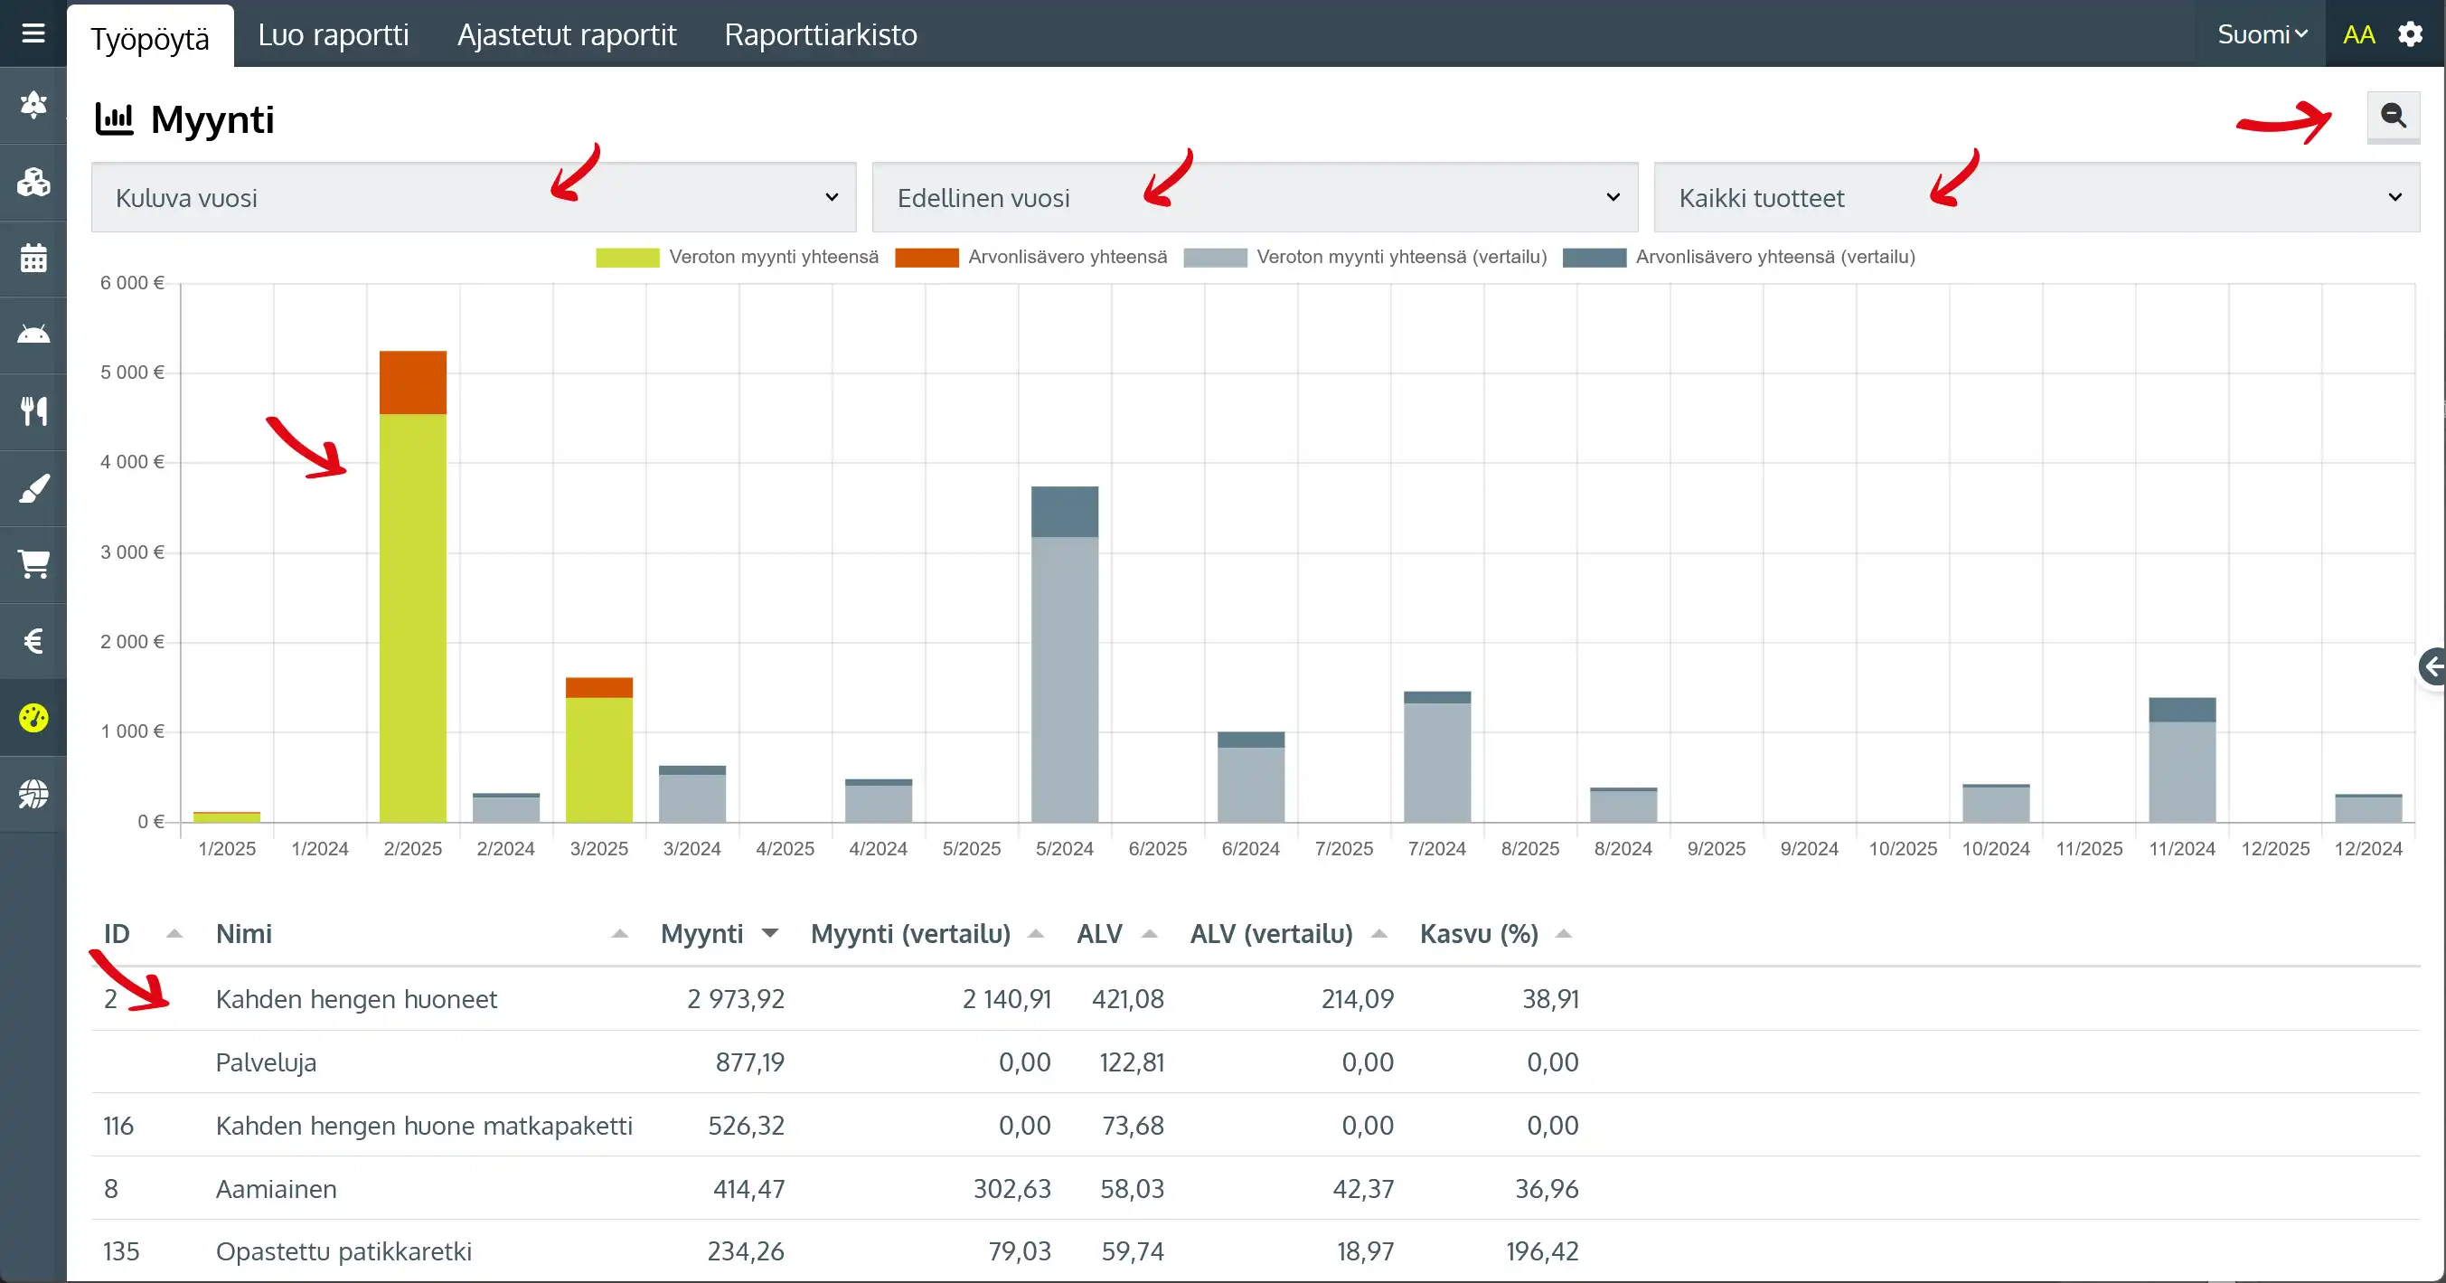2446x1283 pixels.
Task: Open the 'Raporttiarkisto' tab
Action: click(x=821, y=35)
